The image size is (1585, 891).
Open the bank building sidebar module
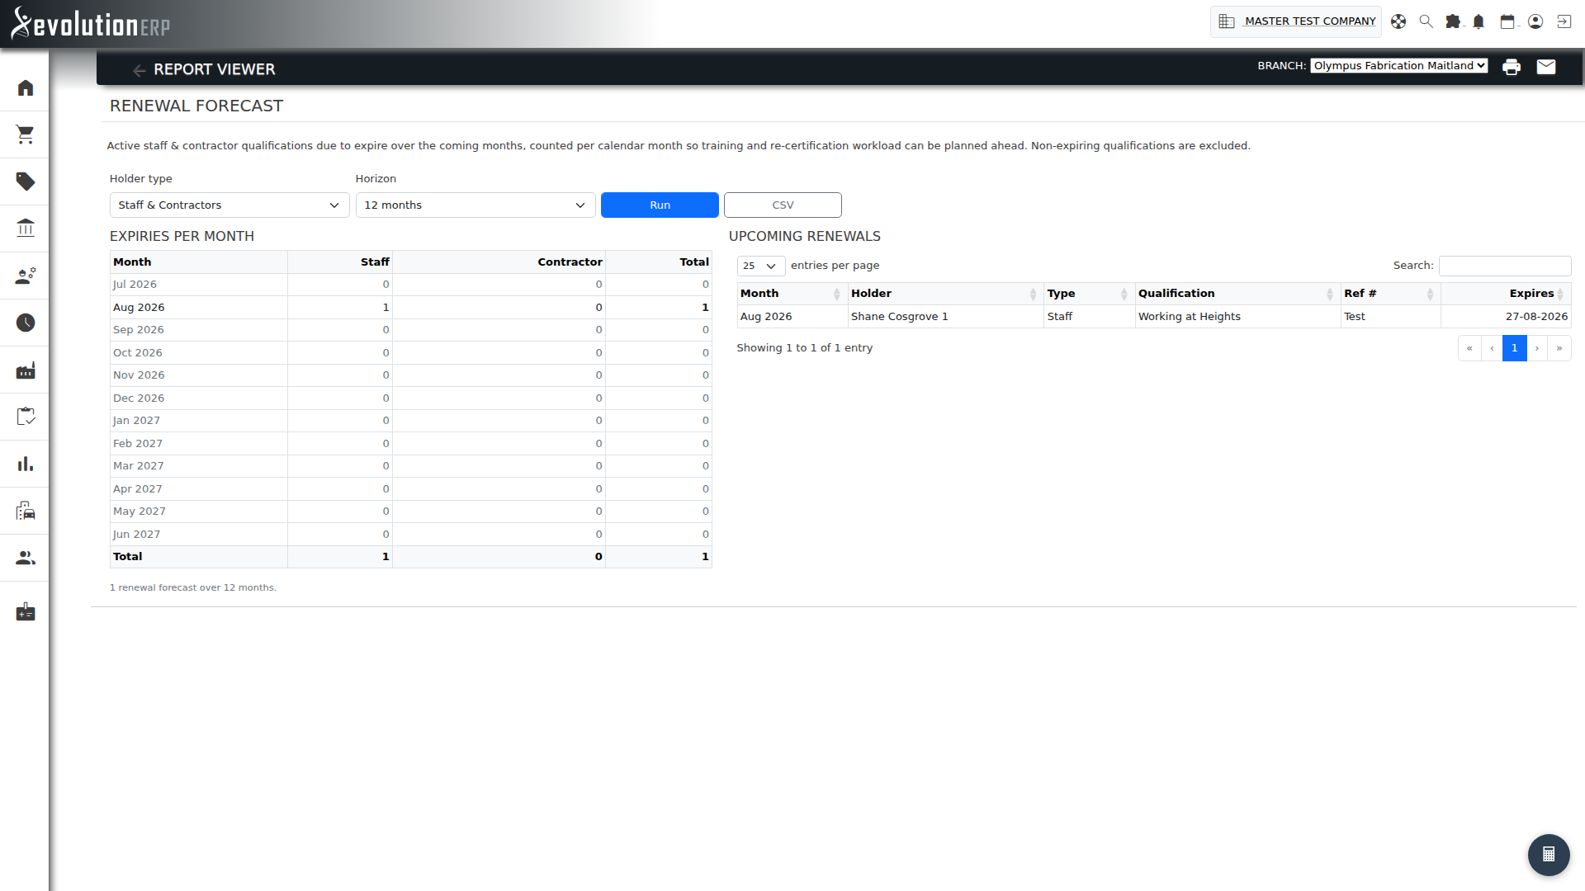point(26,229)
